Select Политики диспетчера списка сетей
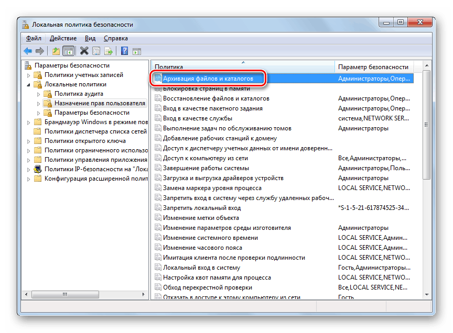The height and width of the screenshot is (333, 453). (95, 131)
